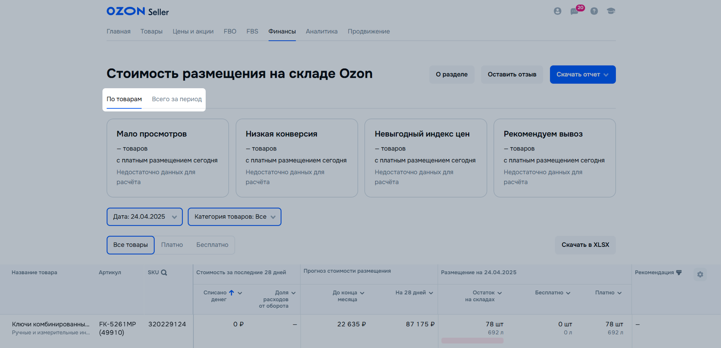The height and width of the screenshot is (348, 721).
Task: Click the Списано sort arrow icon
Action: point(231,292)
